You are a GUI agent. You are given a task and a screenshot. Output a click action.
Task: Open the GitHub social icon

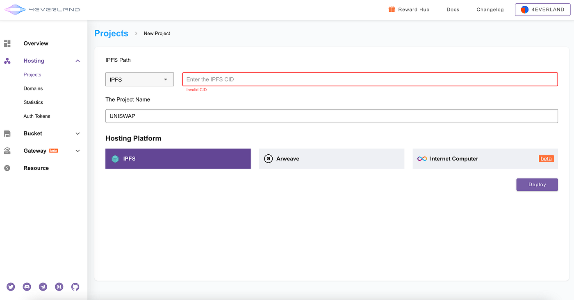tap(75, 287)
